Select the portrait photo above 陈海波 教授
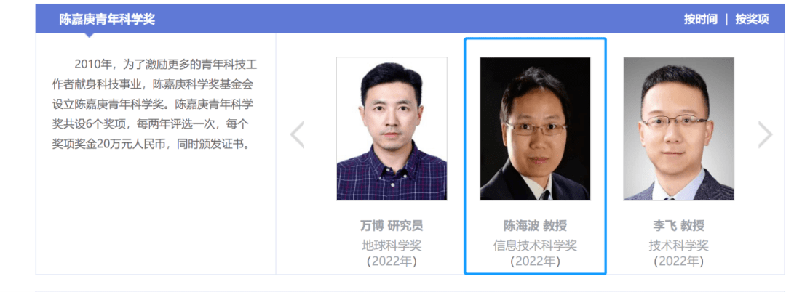Image resolution: width=786 pixels, height=292 pixels. [535, 129]
